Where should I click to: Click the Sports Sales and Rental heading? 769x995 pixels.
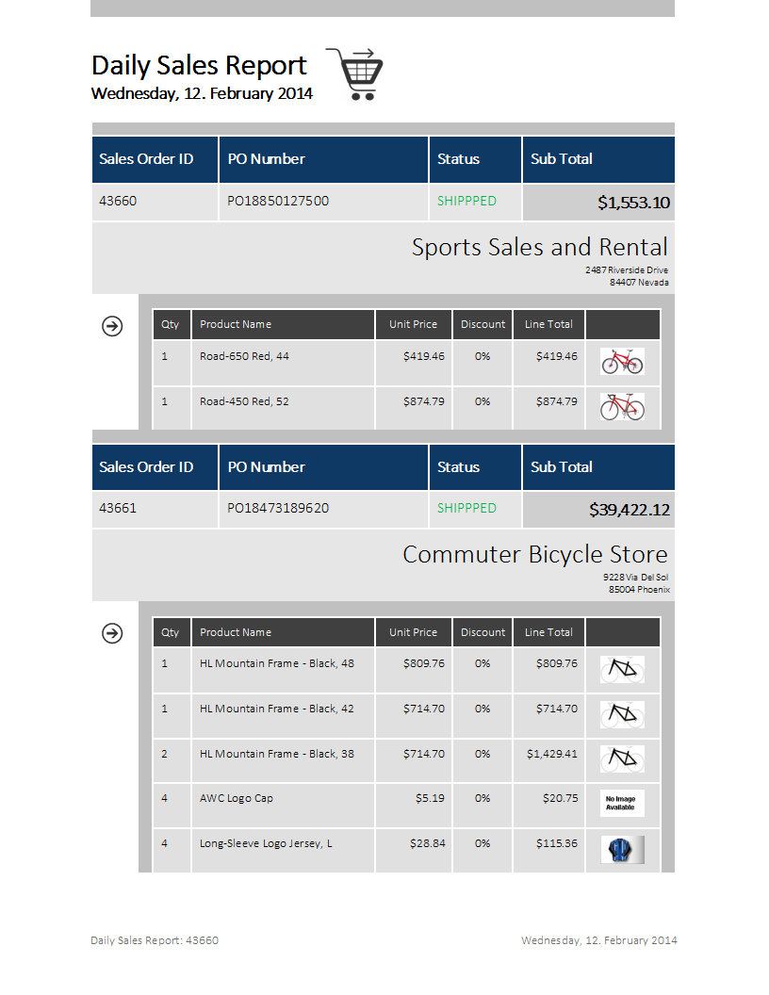click(539, 247)
